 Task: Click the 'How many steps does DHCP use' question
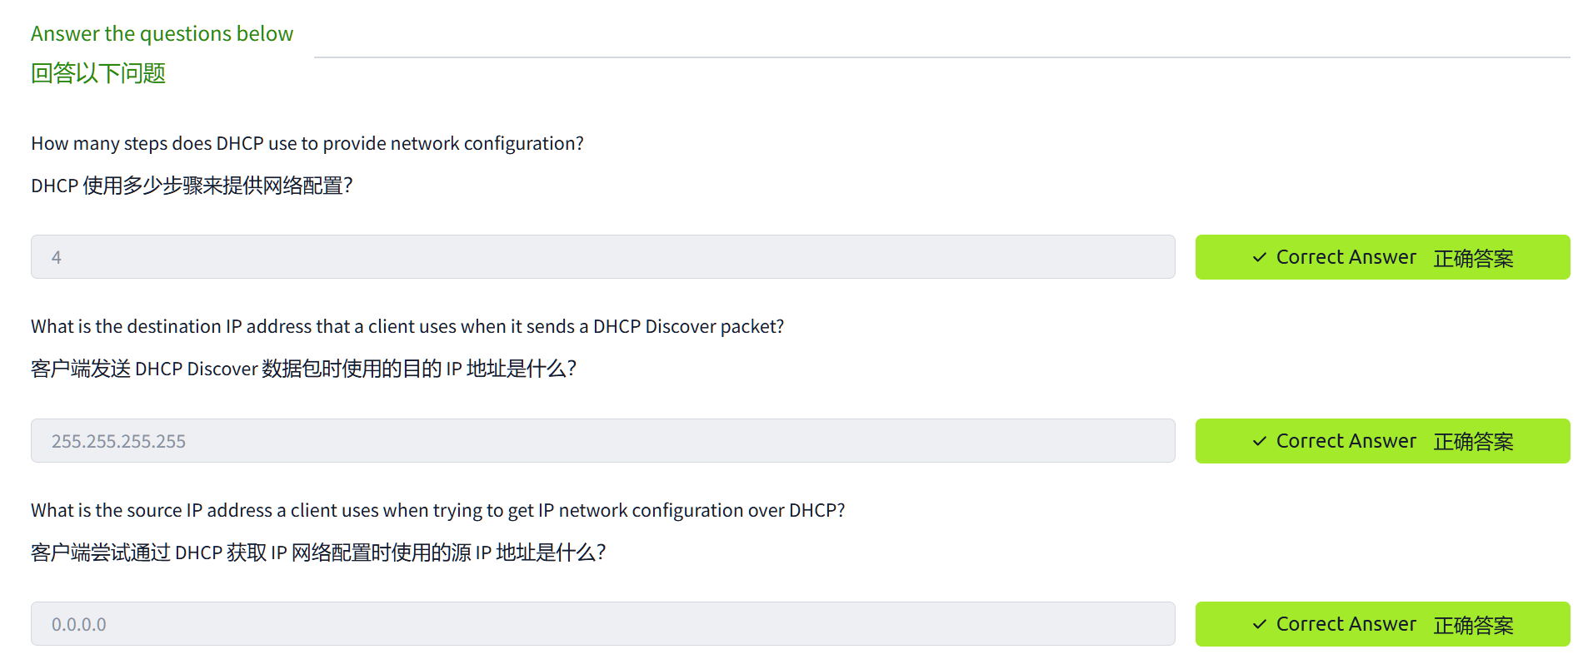pos(307,143)
